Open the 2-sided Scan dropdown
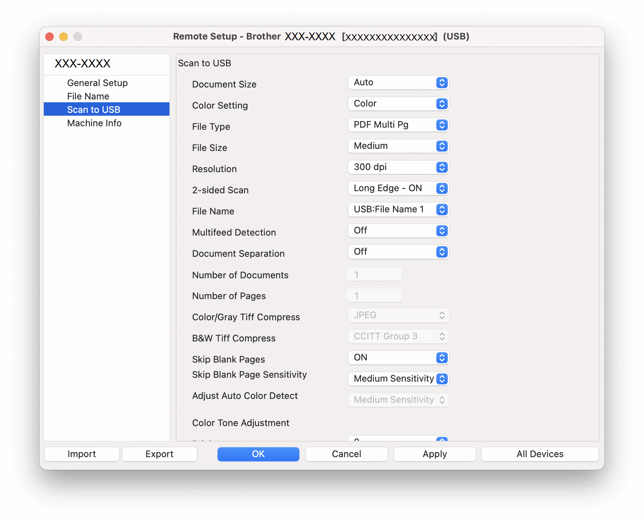 pos(398,188)
